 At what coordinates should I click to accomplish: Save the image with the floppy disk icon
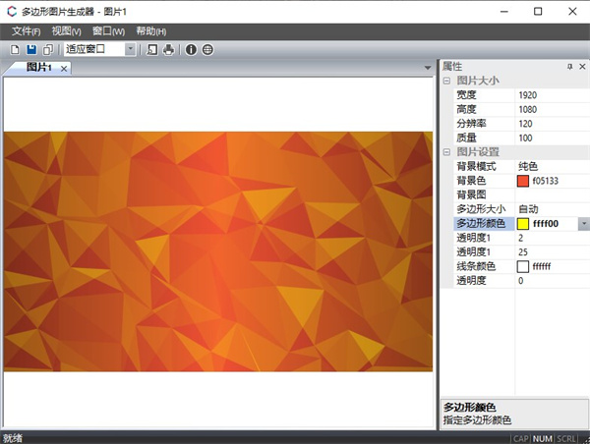pos(31,50)
